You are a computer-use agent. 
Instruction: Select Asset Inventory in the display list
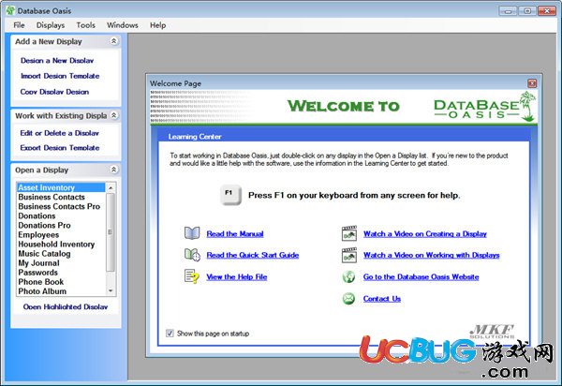61,187
